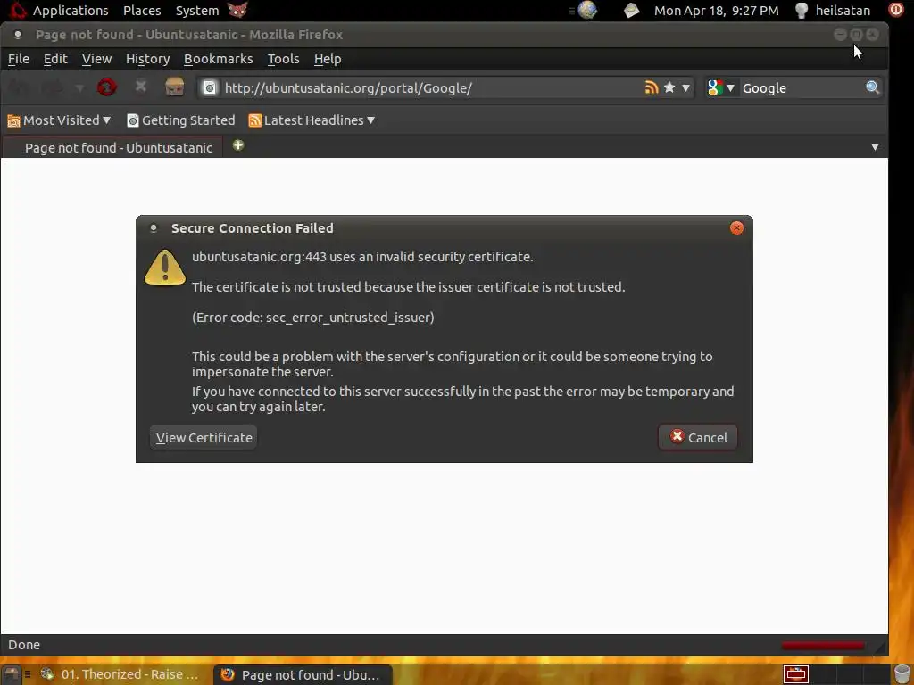Screen dimensions: 914x685
Task: Click the Page not found - Ubu... taskbar item
Action: pyautogui.click(x=302, y=674)
